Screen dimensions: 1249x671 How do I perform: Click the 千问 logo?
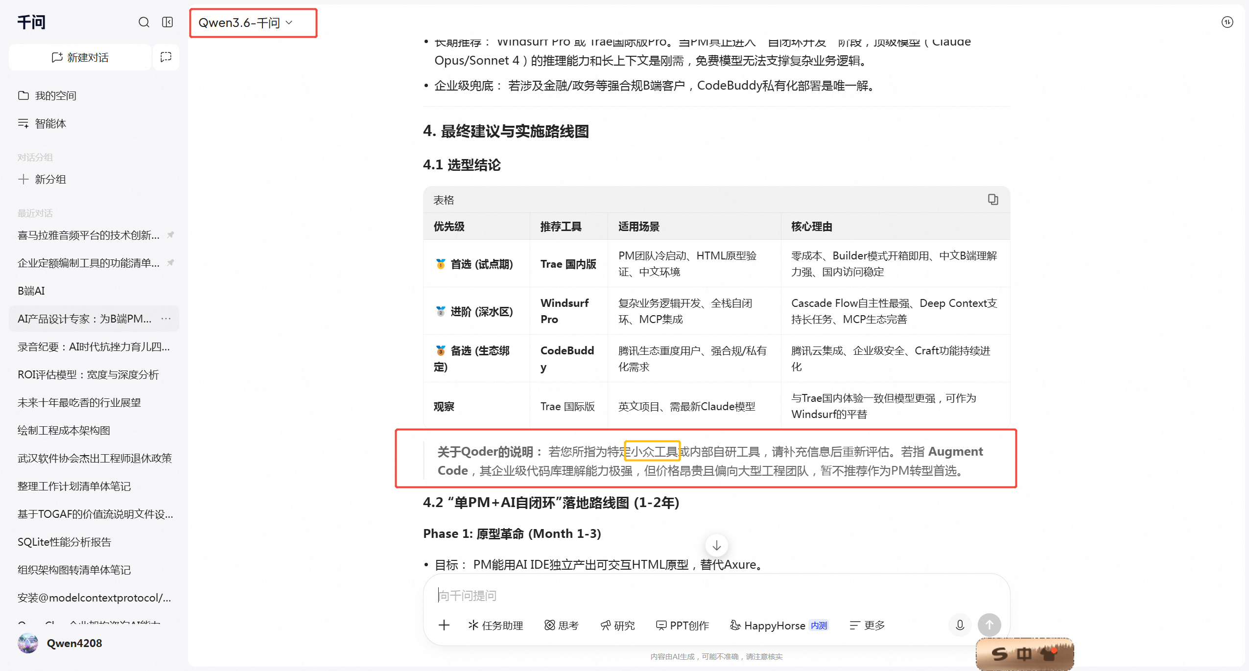pyautogui.click(x=31, y=22)
